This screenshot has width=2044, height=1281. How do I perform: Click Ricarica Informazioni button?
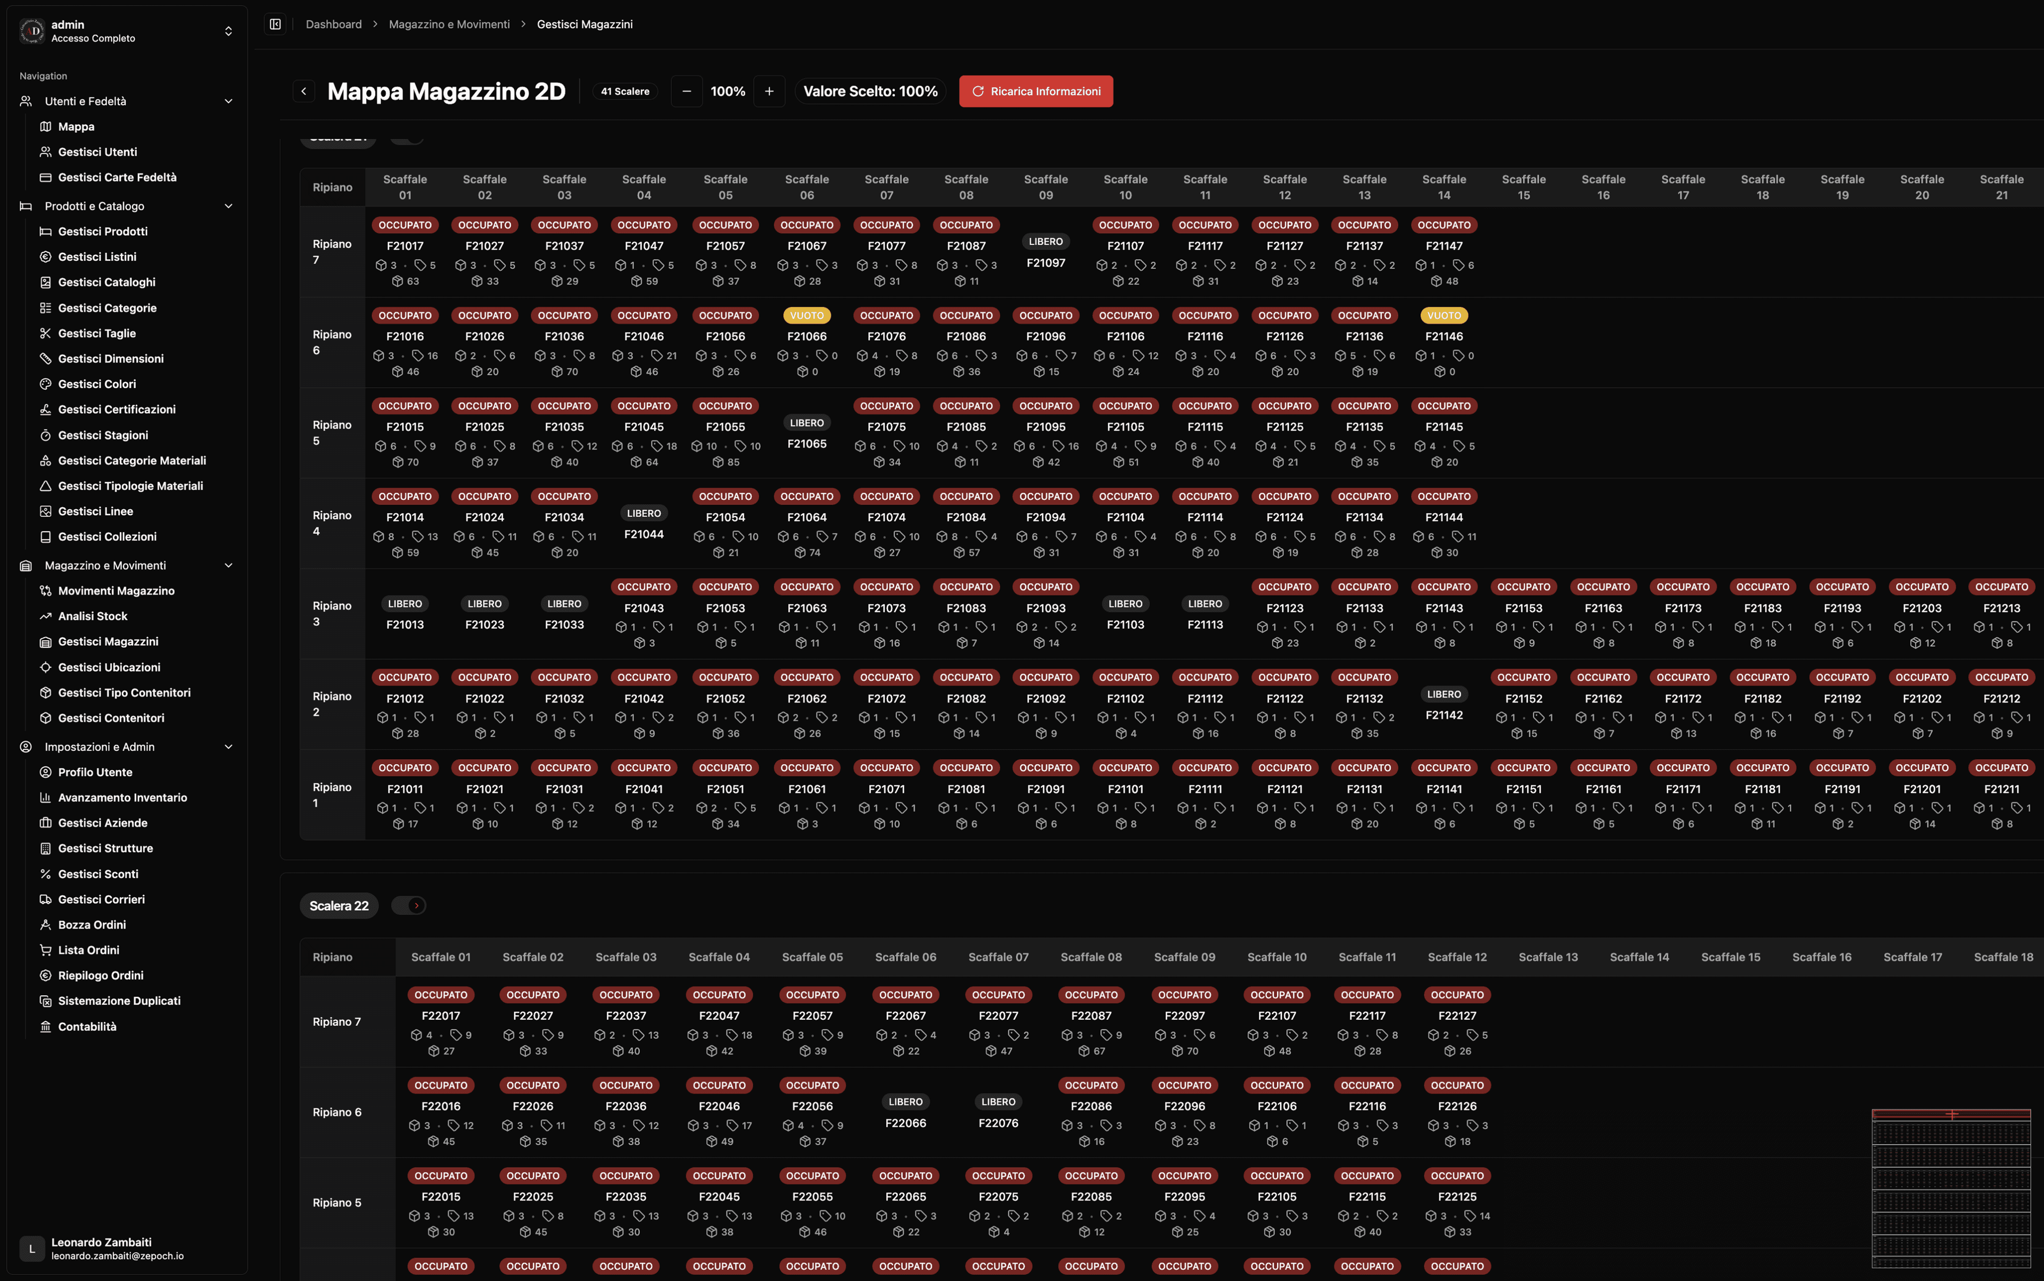coord(1035,92)
